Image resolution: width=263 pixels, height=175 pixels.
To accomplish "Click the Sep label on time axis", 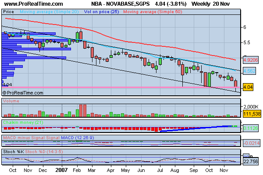I will [194, 170].
